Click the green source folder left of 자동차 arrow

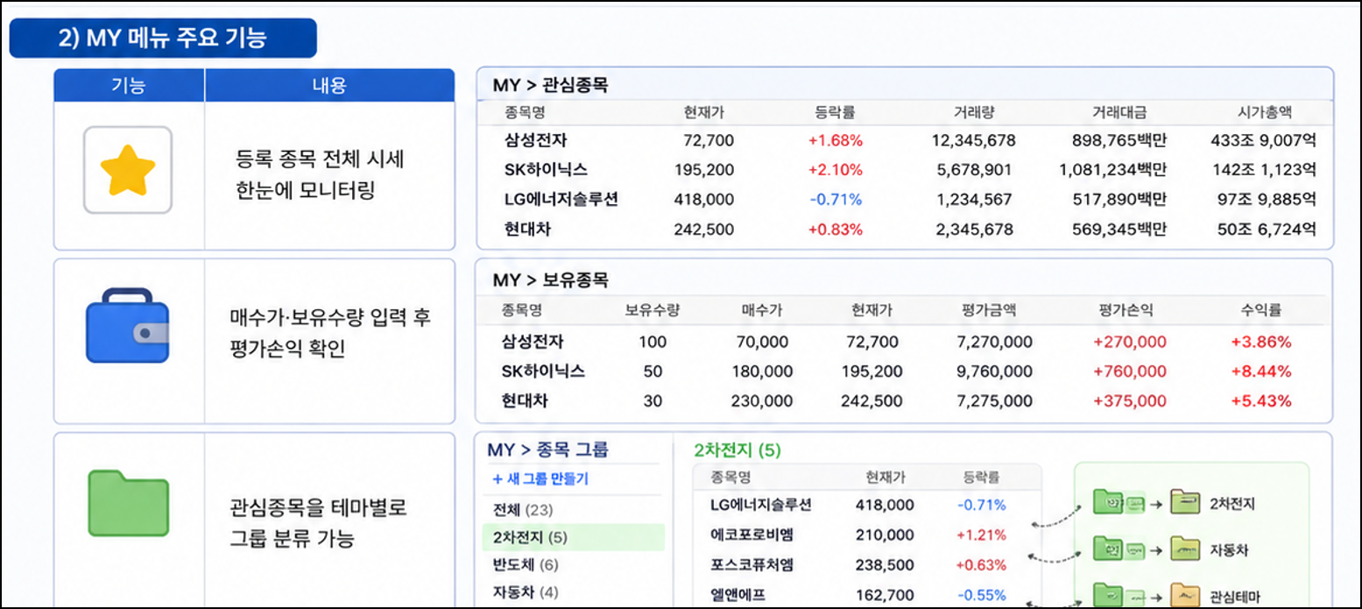point(1108,550)
